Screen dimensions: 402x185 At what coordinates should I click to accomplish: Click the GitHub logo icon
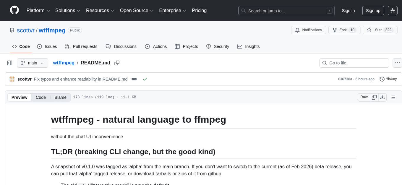pos(14,10)
